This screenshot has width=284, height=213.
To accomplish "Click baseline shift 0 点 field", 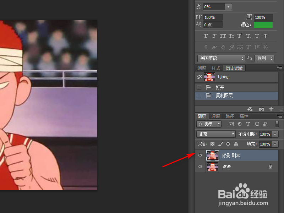I will pos(213,25).
